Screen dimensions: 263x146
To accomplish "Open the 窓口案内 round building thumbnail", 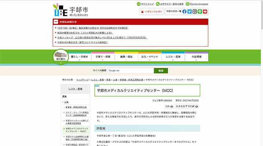I will pyautogui.click(x=61, y=57).
